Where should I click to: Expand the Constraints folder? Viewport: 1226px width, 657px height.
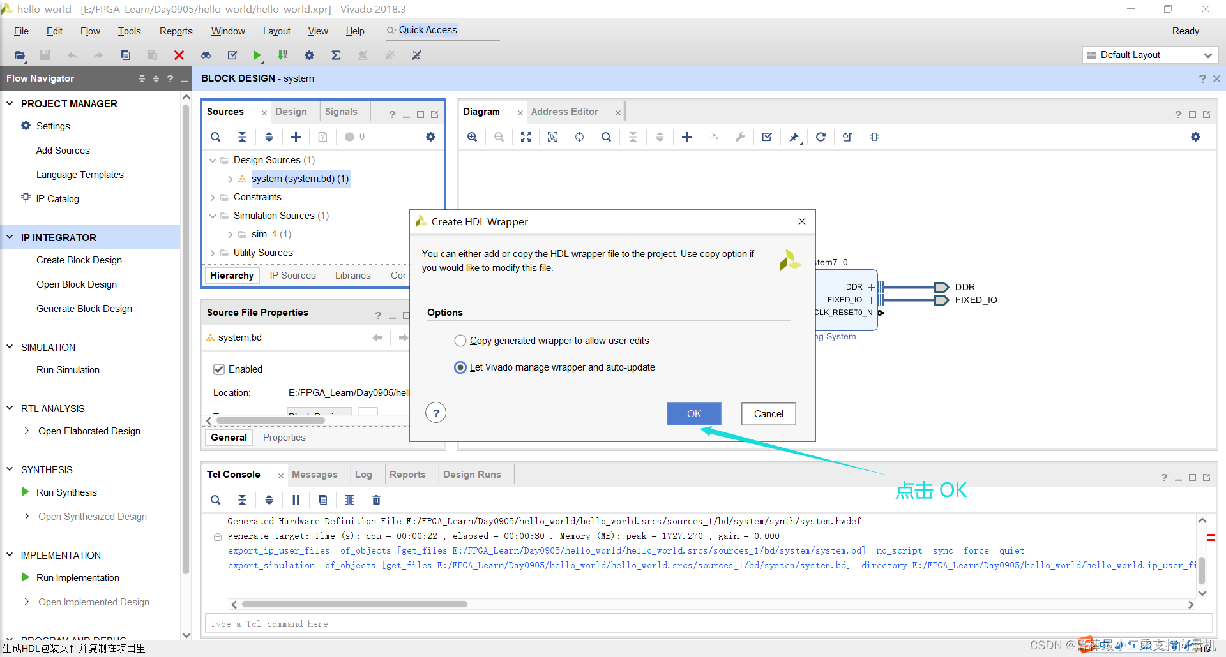213,197
